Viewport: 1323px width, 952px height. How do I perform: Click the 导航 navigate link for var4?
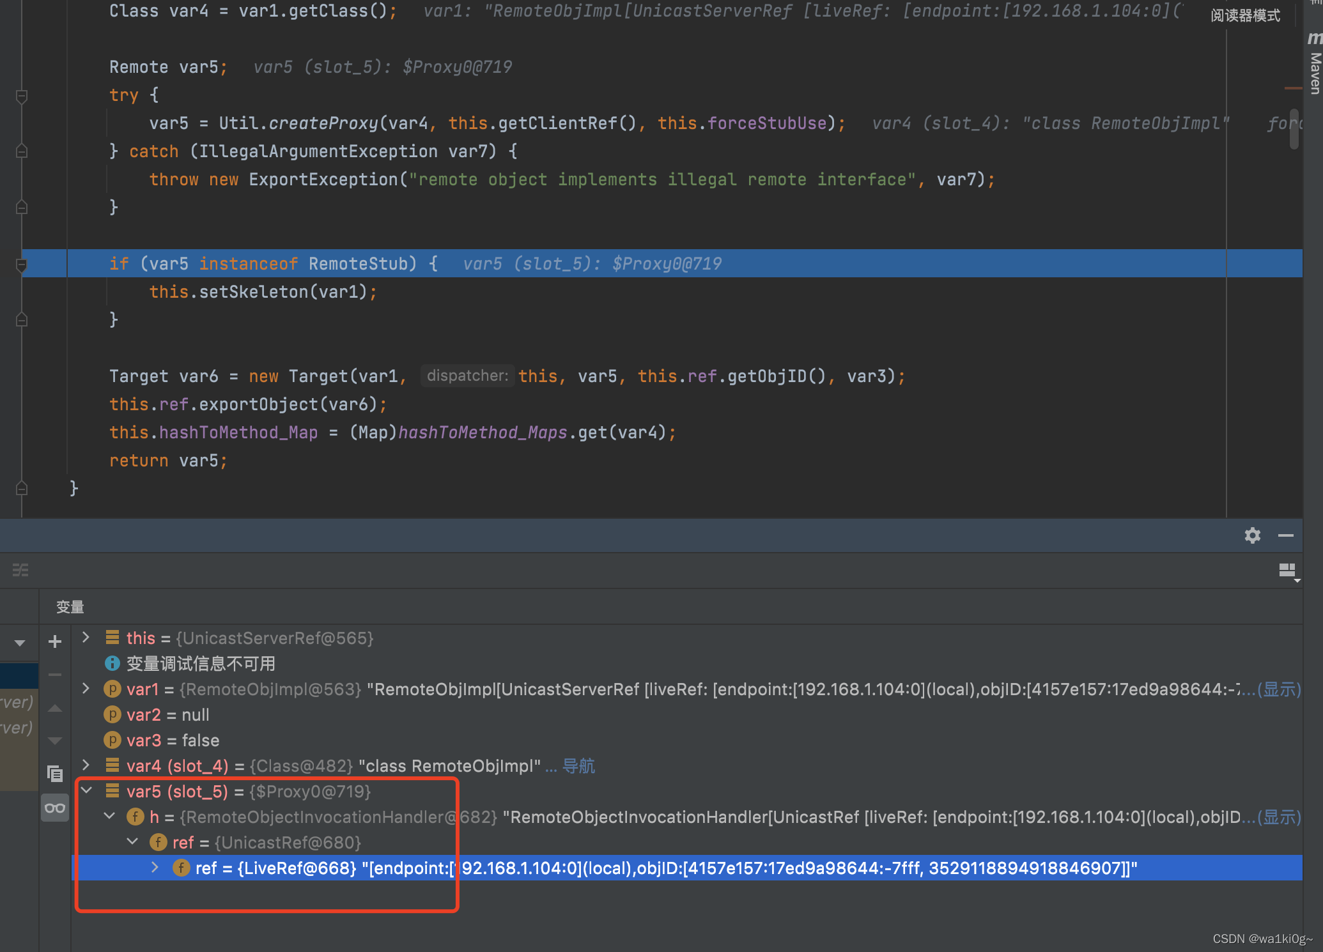[x=578, y=766]
